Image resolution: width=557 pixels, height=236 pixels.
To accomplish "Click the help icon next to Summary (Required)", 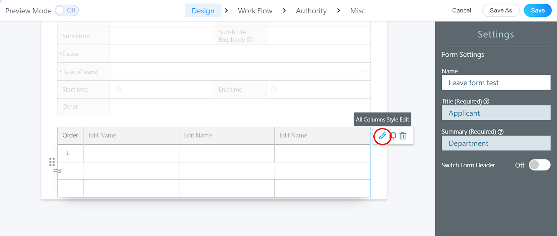I will [x=501, y=132].
